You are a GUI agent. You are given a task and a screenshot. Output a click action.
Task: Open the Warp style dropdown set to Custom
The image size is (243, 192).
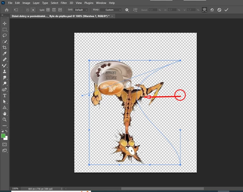111,10
